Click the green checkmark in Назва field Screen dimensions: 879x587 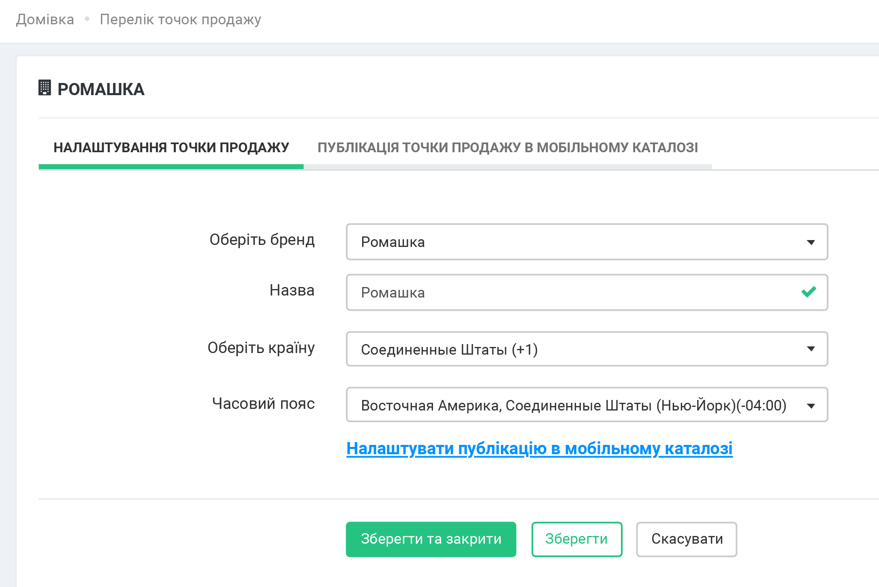pyautogui.click(x=809, y=292)
